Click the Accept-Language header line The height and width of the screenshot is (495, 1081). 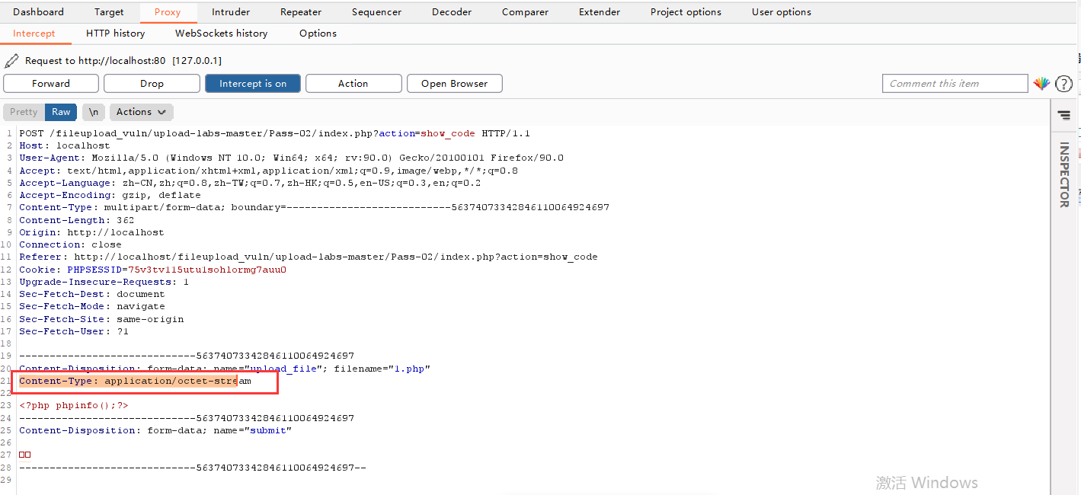pyautogui.click(x=250, y=183)
